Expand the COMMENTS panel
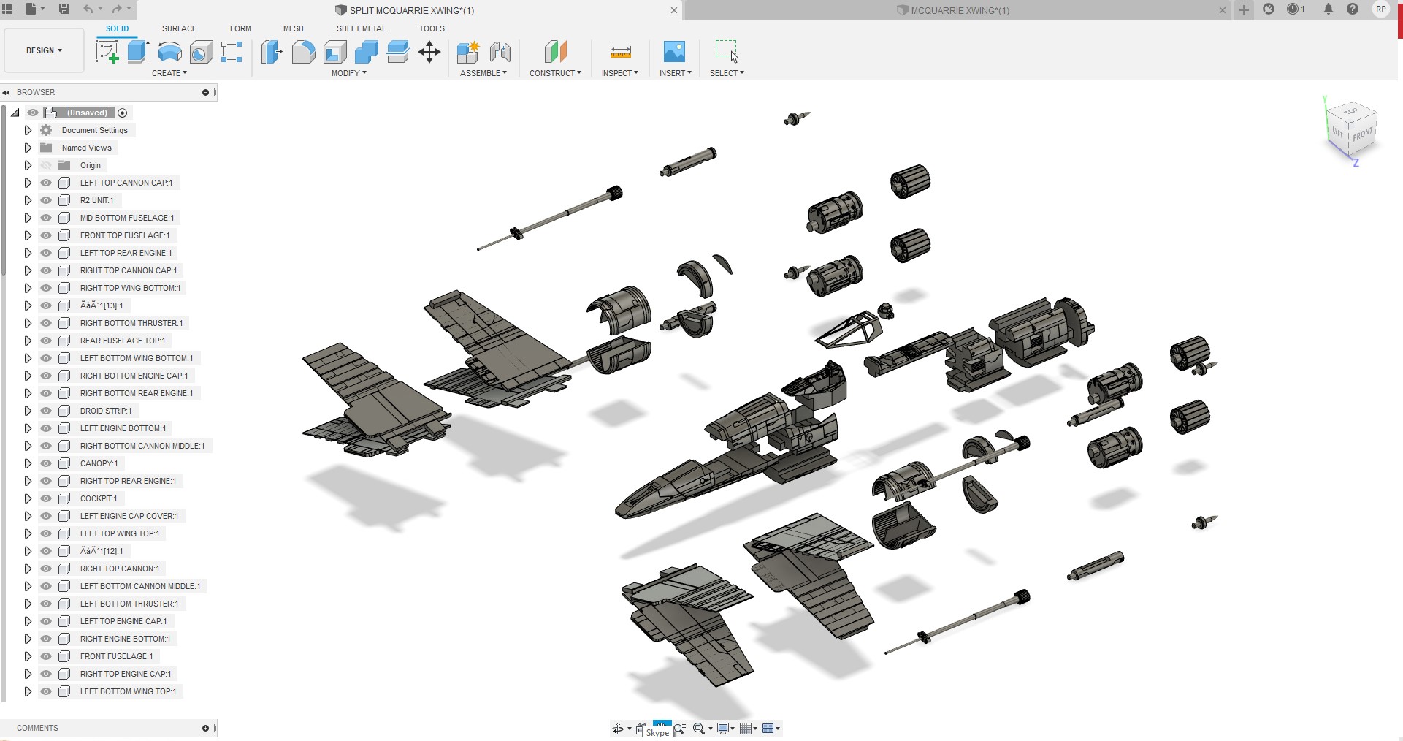Image resolution: width=1403 pixels, height=741 pixels. click(x=205, y=728)
